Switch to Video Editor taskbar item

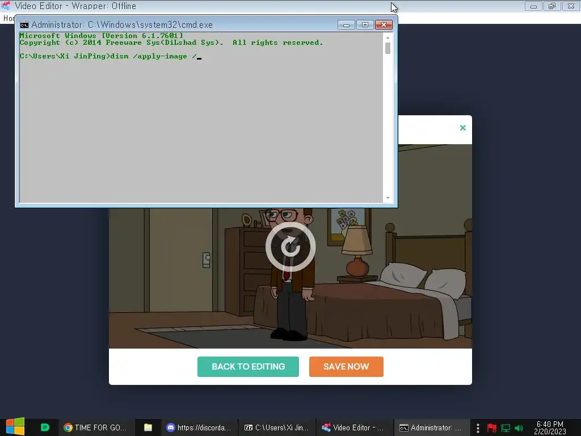(354, 427)
